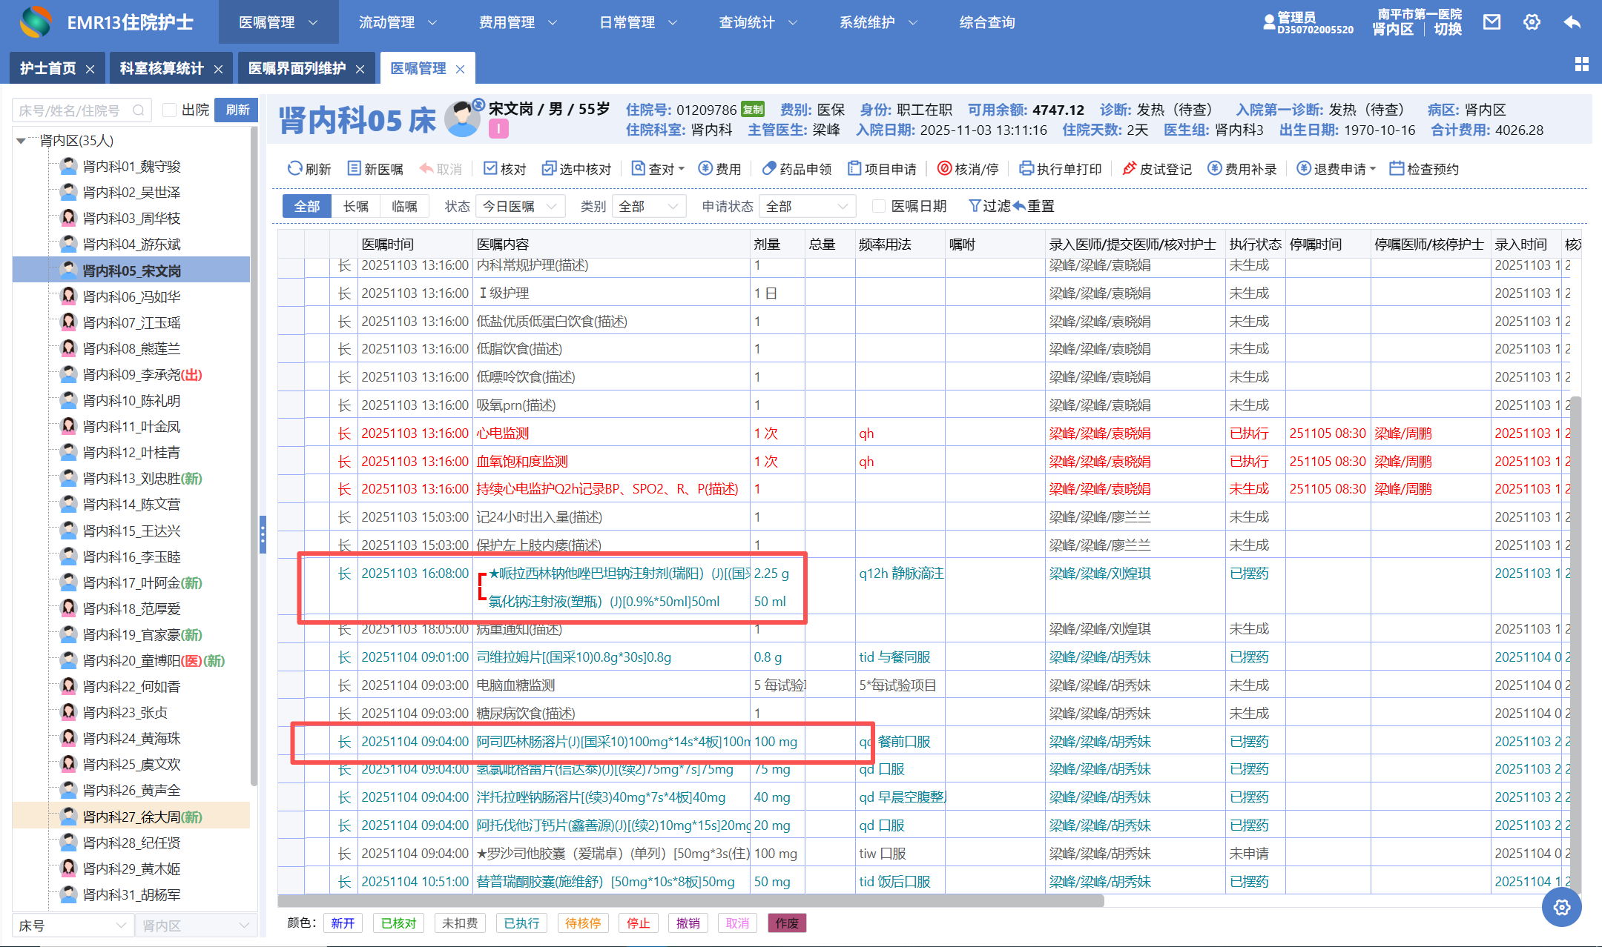Click the back arrow icon at top right

pos(1572,22)
